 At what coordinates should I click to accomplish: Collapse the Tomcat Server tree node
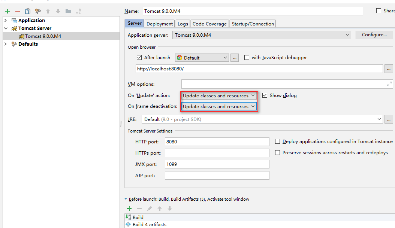tap(6, 28)
